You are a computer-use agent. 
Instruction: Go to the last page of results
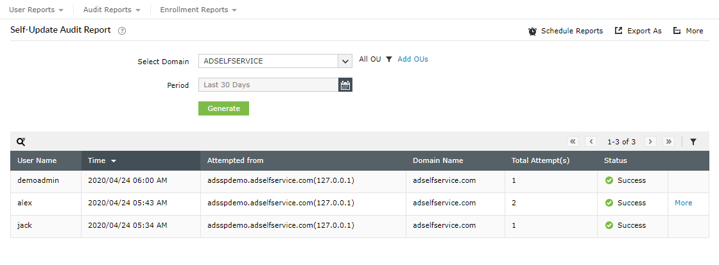(x=669, y=142)
